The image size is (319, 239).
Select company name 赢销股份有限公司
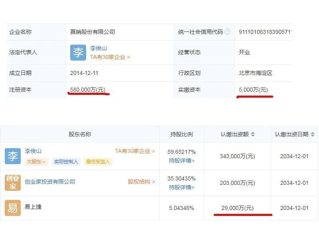pyautogui.click(x=93, y=32)
